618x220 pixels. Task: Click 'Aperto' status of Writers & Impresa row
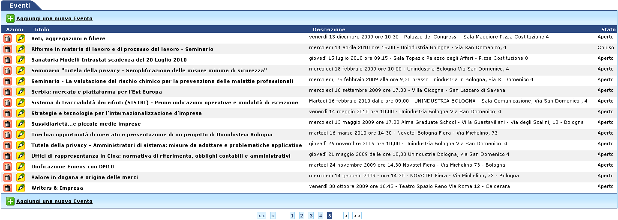click(606, 186)
